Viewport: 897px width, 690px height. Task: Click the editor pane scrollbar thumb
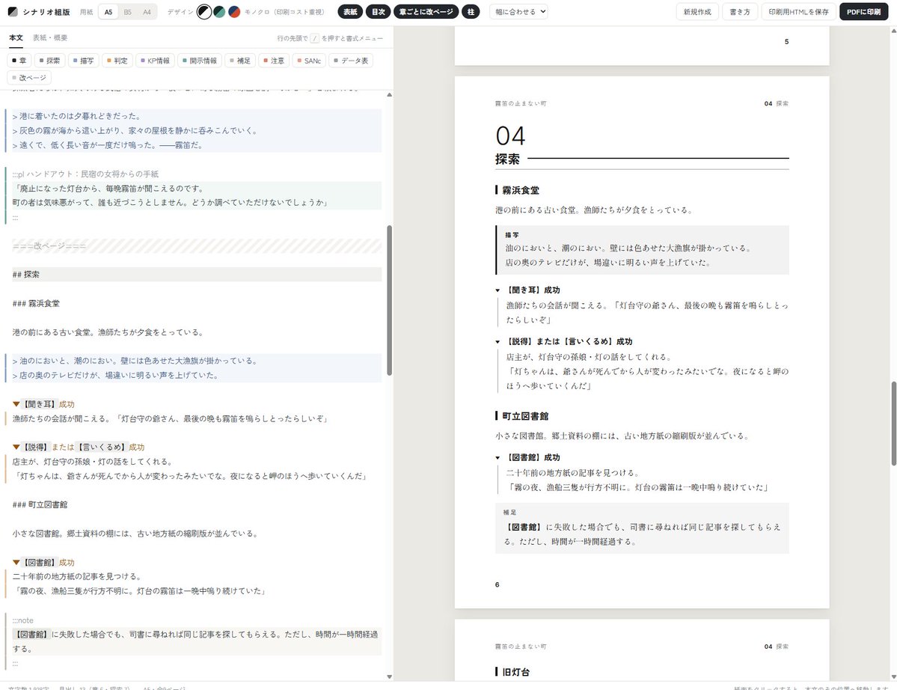(x=390, y=300)
